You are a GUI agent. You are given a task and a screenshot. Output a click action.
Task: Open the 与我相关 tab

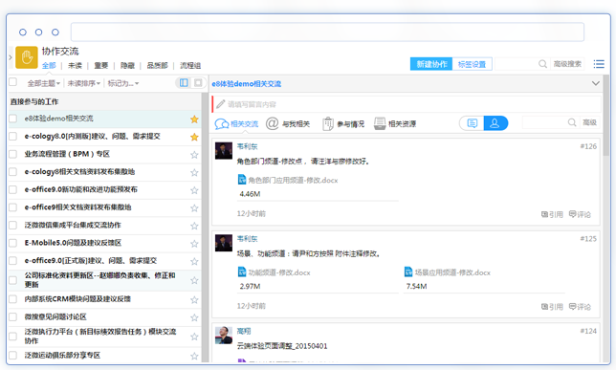click(x=288, y=123)
